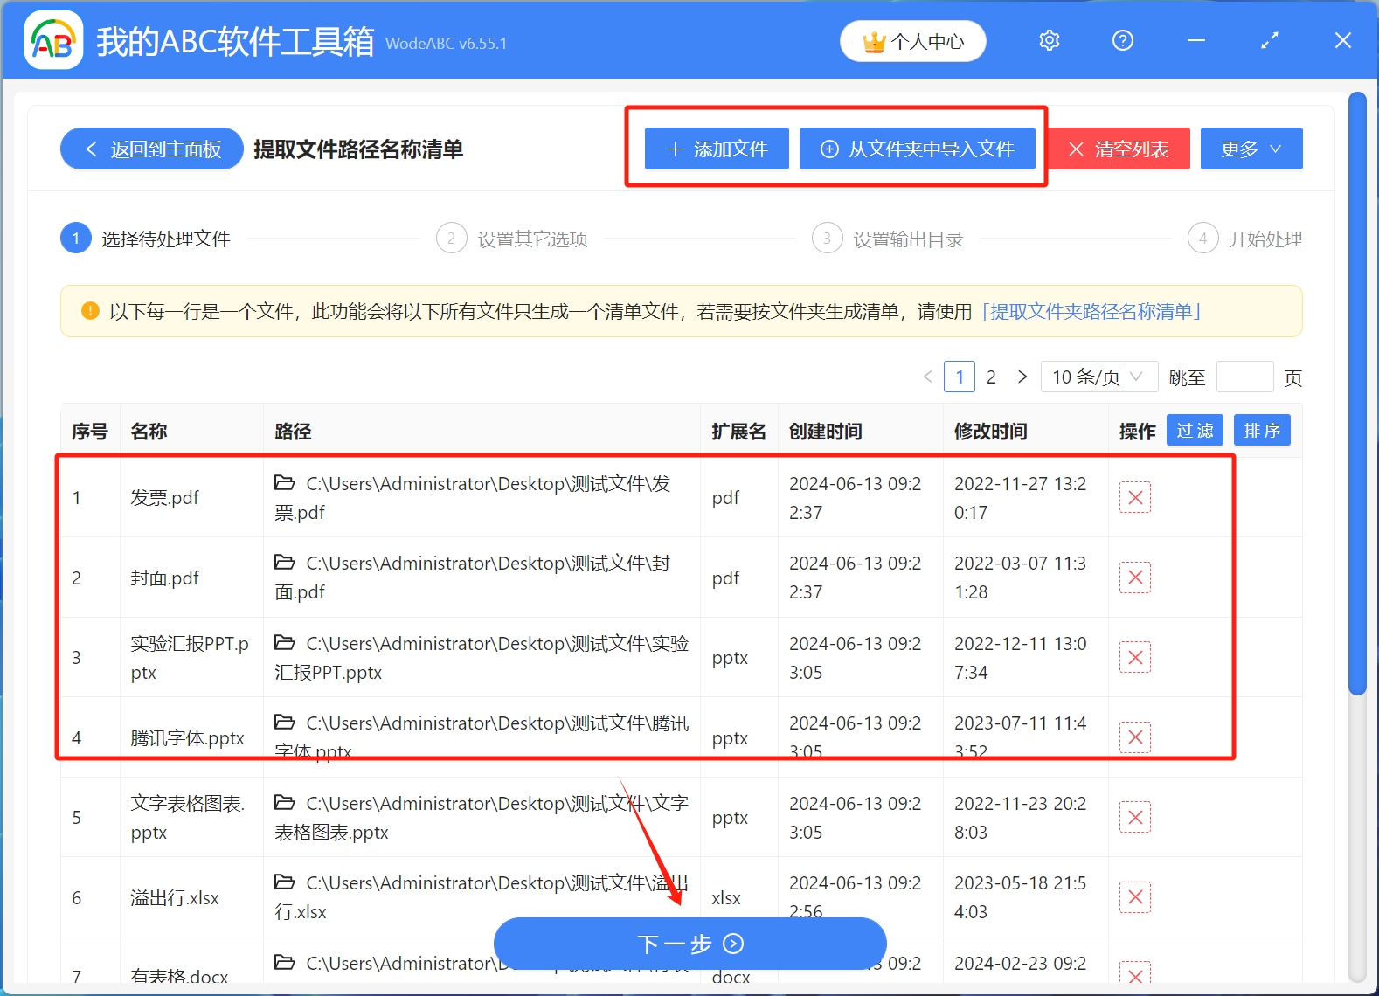Delete the 腾讯字体.pptx row
The image size is (1379, 996).
(x=1135, y=737)
